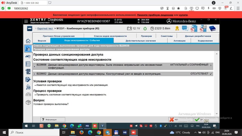This screenshot has height=136, width=242.
Task: Click the Start button on the remote desktop taskbar
Action: (26, 126)
